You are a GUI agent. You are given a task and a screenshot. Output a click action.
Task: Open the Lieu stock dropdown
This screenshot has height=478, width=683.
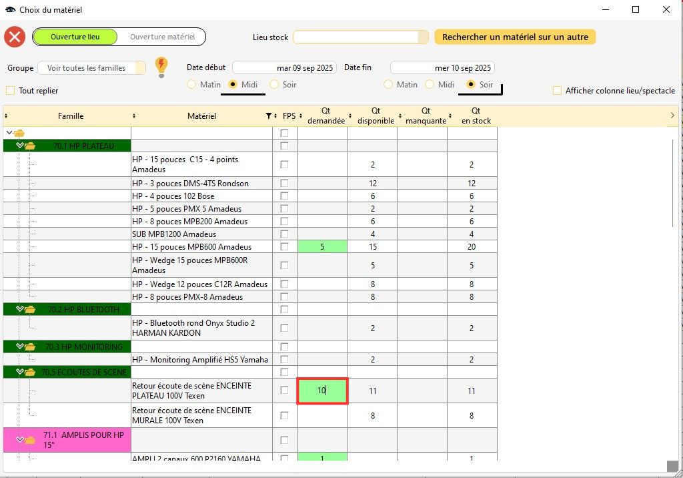coord(422,37)
